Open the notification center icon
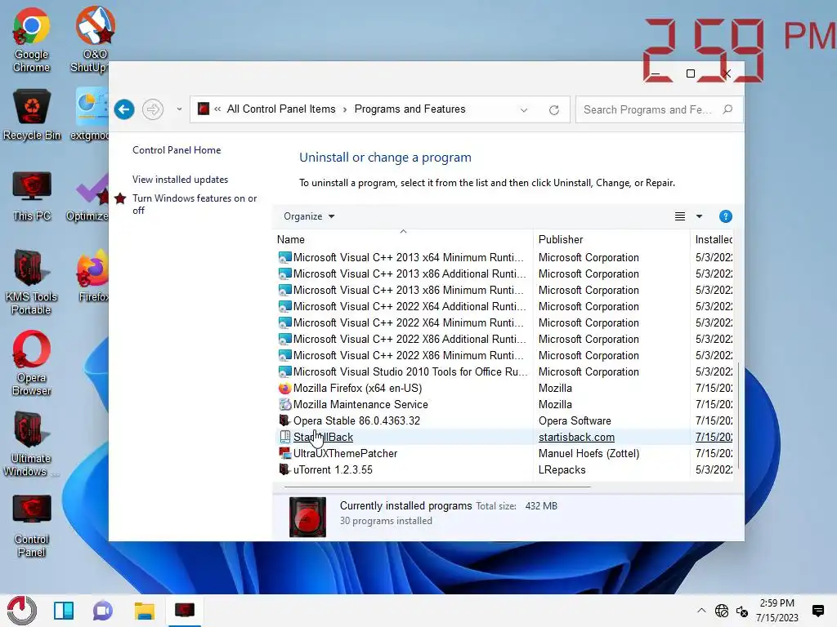The height and width of the screenshot is (627, 837). pyautogui.click(x=817, y=611)
